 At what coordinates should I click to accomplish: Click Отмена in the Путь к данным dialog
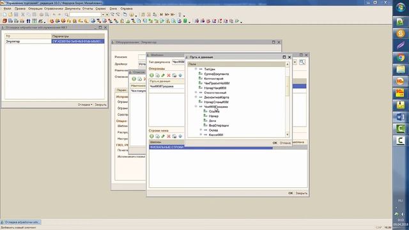(285, 143)
